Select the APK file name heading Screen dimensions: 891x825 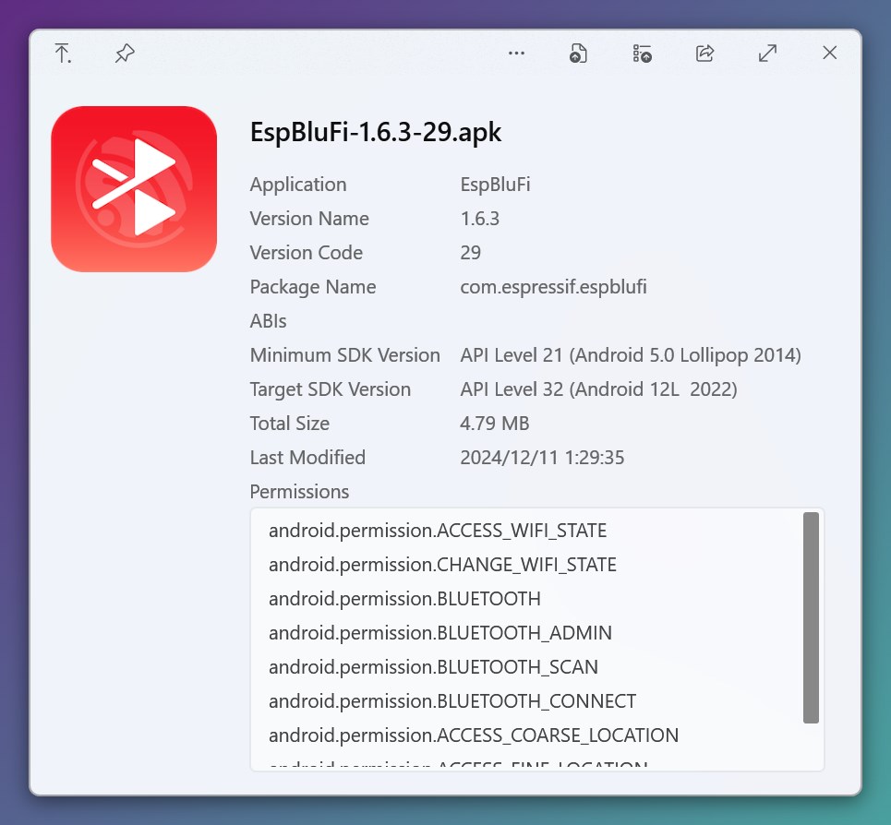pos(375,132)
